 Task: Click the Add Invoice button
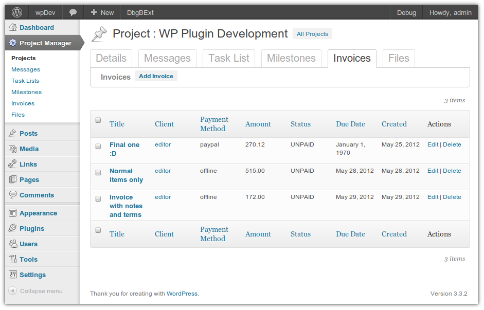coord(156,76)
